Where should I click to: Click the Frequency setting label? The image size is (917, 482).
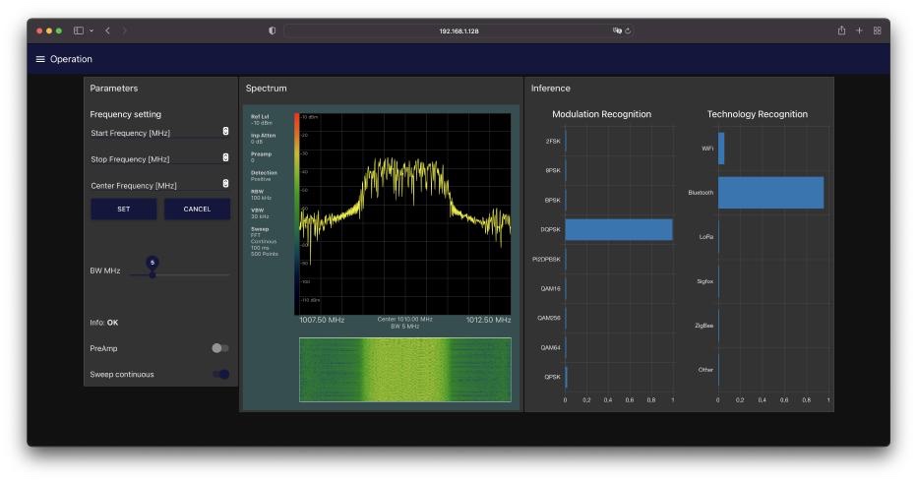[x=125, y=114]
